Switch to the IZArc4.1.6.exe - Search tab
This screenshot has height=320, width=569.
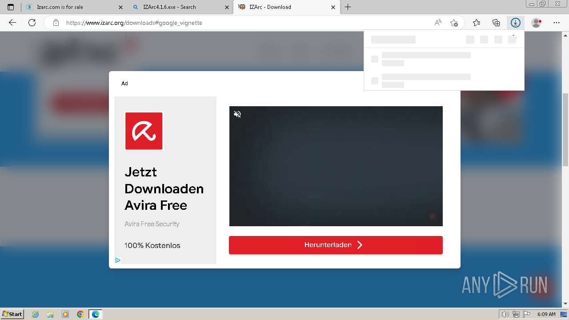click(181, 7)
